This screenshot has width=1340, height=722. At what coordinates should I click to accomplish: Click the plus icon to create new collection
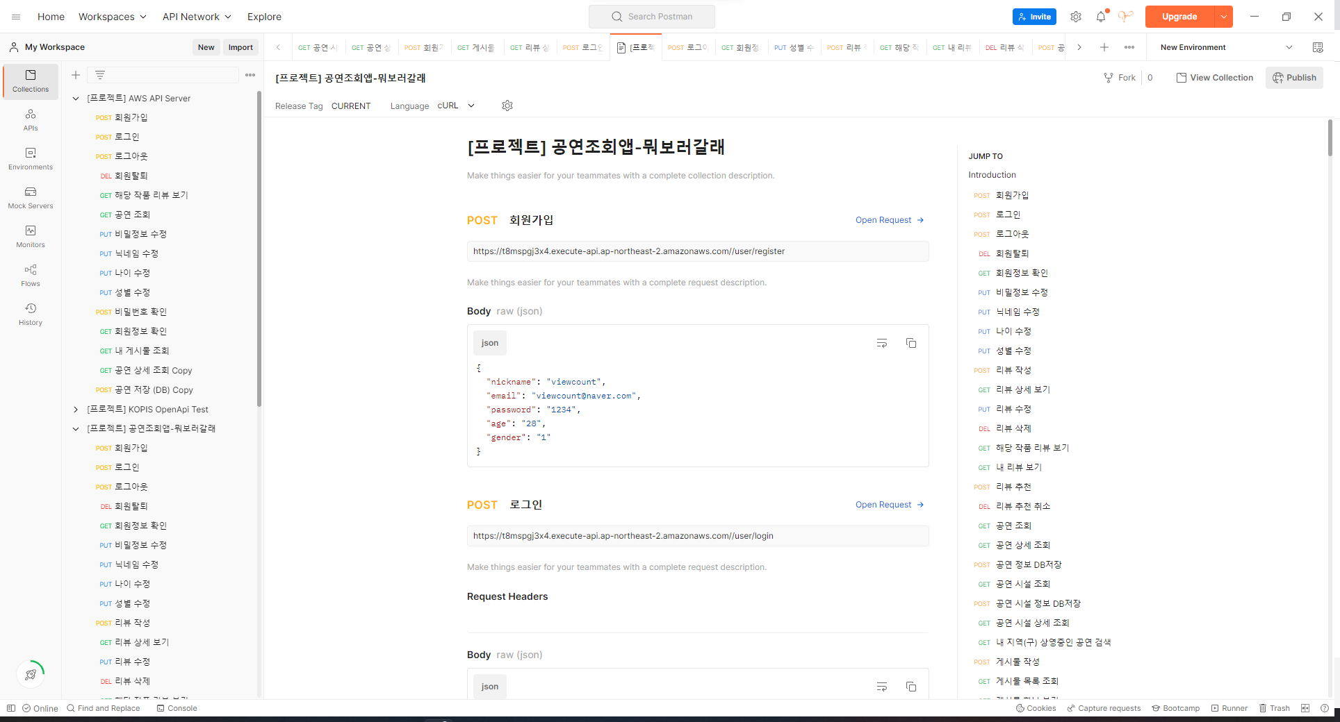[x=76, y=75]
